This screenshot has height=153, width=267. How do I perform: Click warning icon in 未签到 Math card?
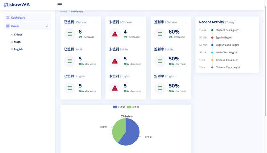point(115,61)
